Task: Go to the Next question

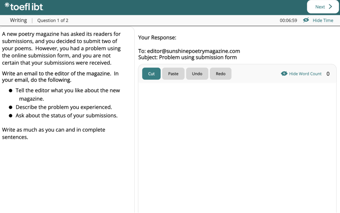Action: pyautogui.click(x=323, y=7)
